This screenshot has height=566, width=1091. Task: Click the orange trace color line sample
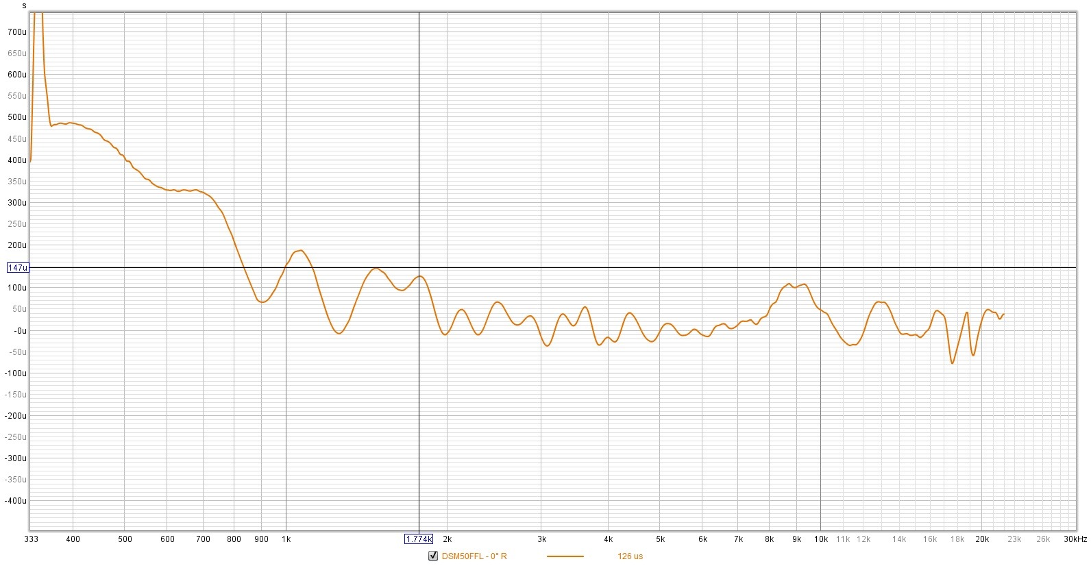(x=565, y=556)
